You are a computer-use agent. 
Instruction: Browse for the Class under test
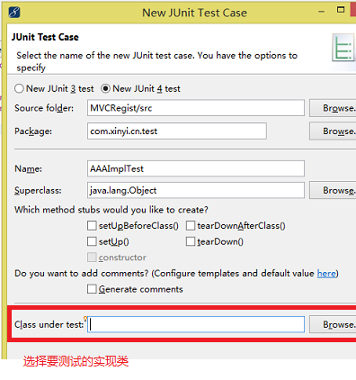333,324
